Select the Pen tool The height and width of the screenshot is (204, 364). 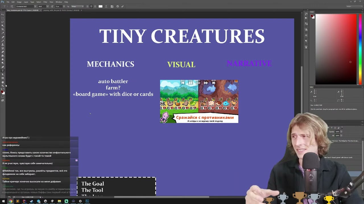pos(3,67)
